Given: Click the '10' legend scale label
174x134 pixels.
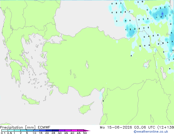Looking at the screenshot, I should coord(34,133).
